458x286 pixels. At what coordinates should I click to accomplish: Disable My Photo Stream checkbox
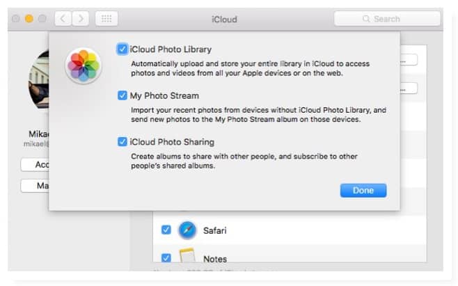pyautogui.click(x=122, y=95)
